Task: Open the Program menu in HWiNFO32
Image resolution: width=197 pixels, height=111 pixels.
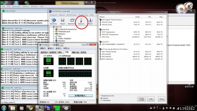Action: tap(54, 15)
